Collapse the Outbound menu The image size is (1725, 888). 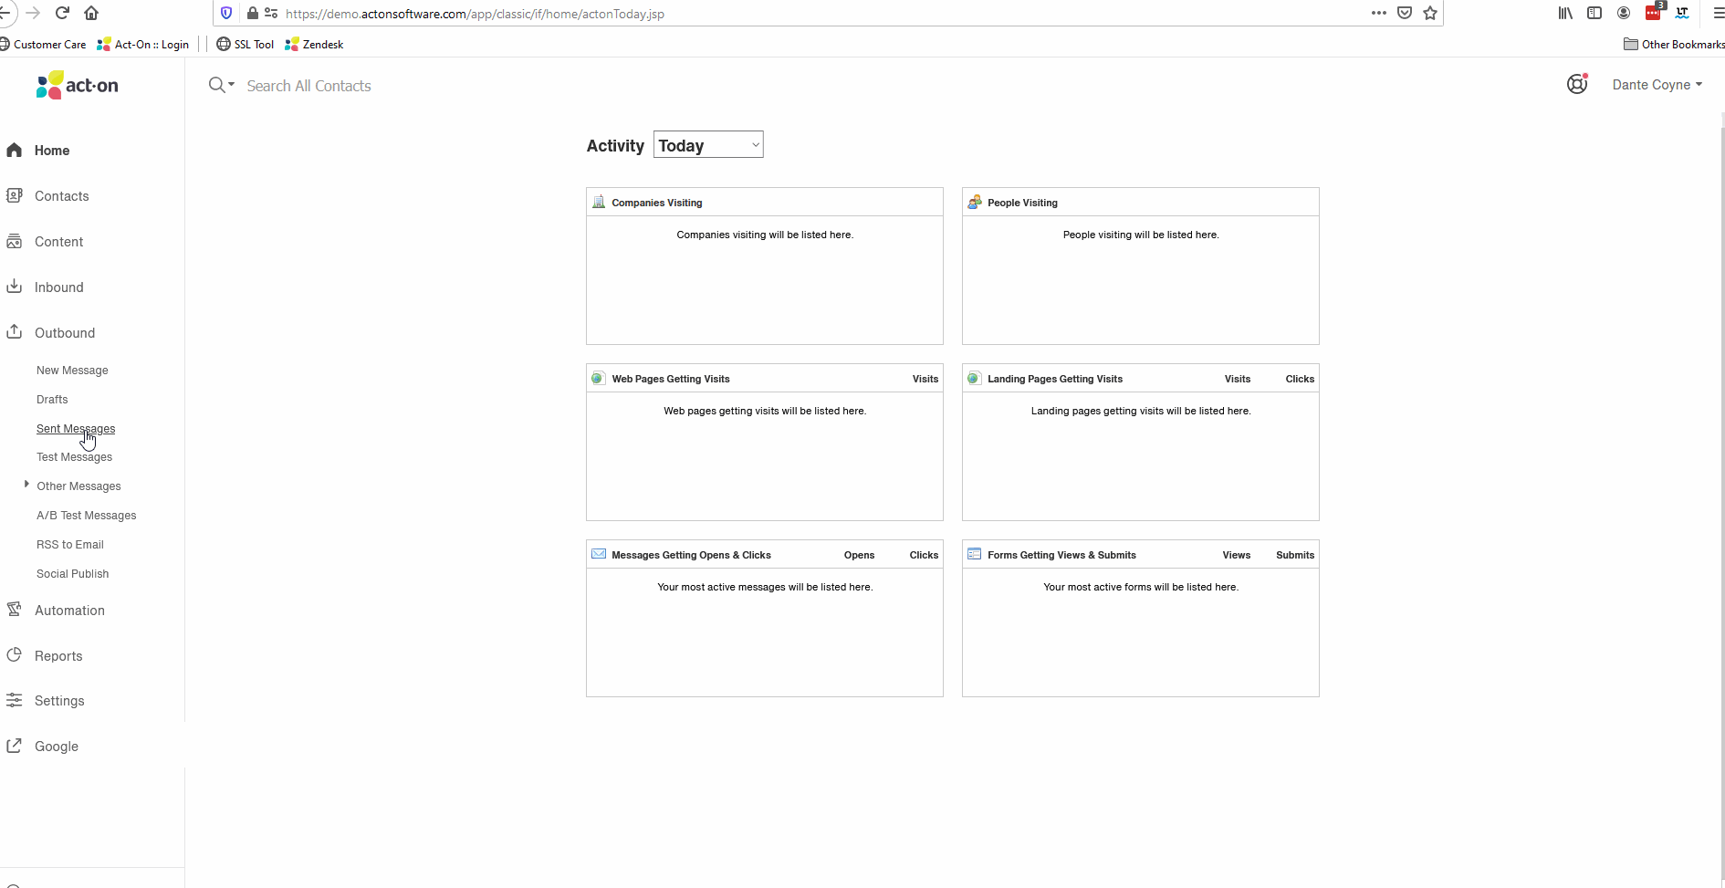[65, 333]
